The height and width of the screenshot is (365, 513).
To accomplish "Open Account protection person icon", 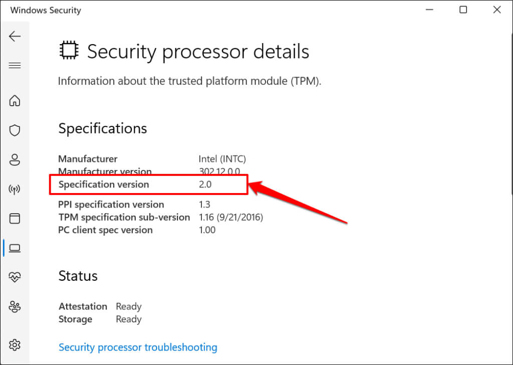I will (x=15, y=160).
